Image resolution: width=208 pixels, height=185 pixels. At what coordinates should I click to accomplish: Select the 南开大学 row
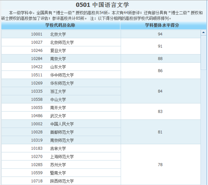[x=61, y=108]
